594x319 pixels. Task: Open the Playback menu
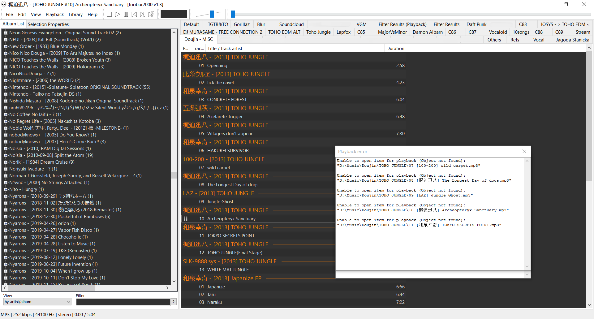coord(55,14)
